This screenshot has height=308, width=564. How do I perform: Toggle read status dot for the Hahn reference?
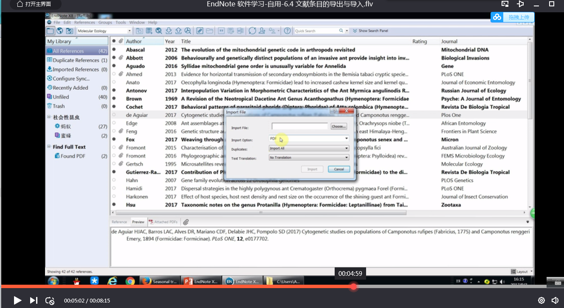coord(114,180)
